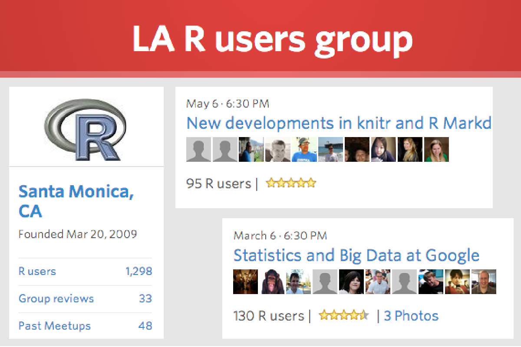Open avatar of laughing blond man leaning sideways
Viewport: 521px width, 347px height.
coord(431,282)
